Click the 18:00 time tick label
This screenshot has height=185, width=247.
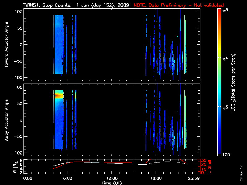(x=156, y=178)
